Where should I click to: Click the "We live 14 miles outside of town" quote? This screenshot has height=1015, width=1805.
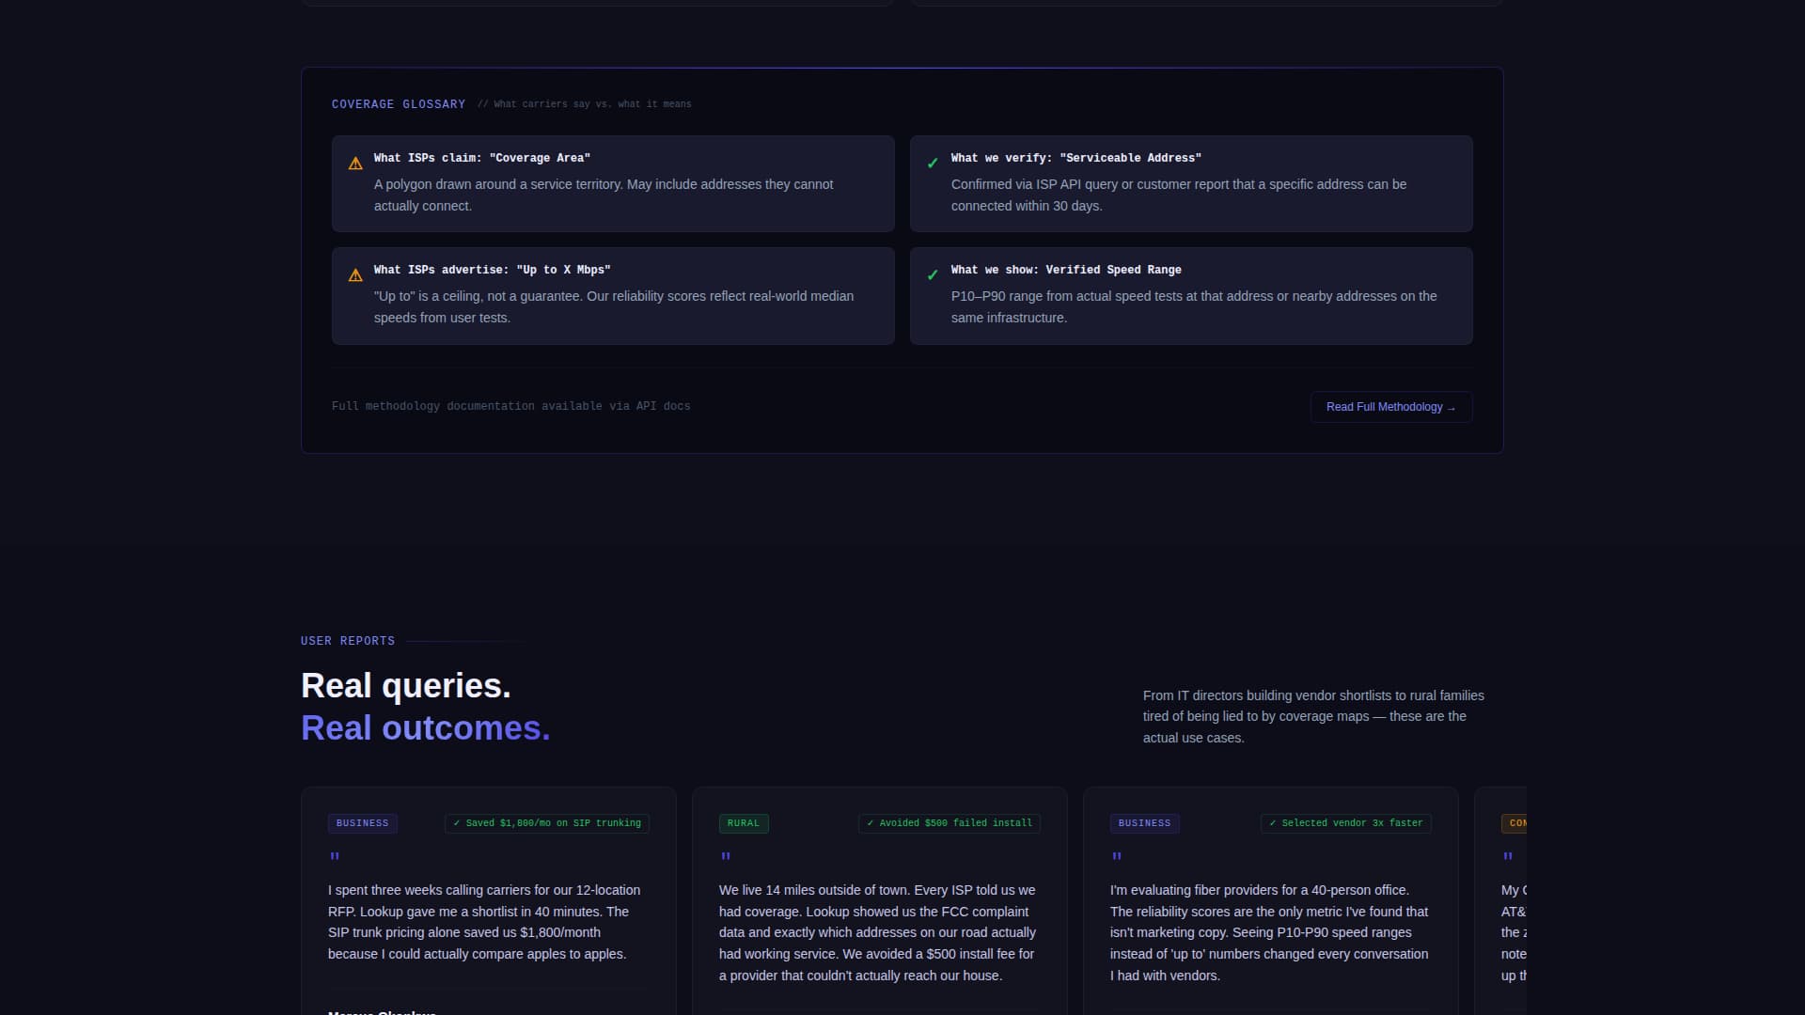pos(878,932)
